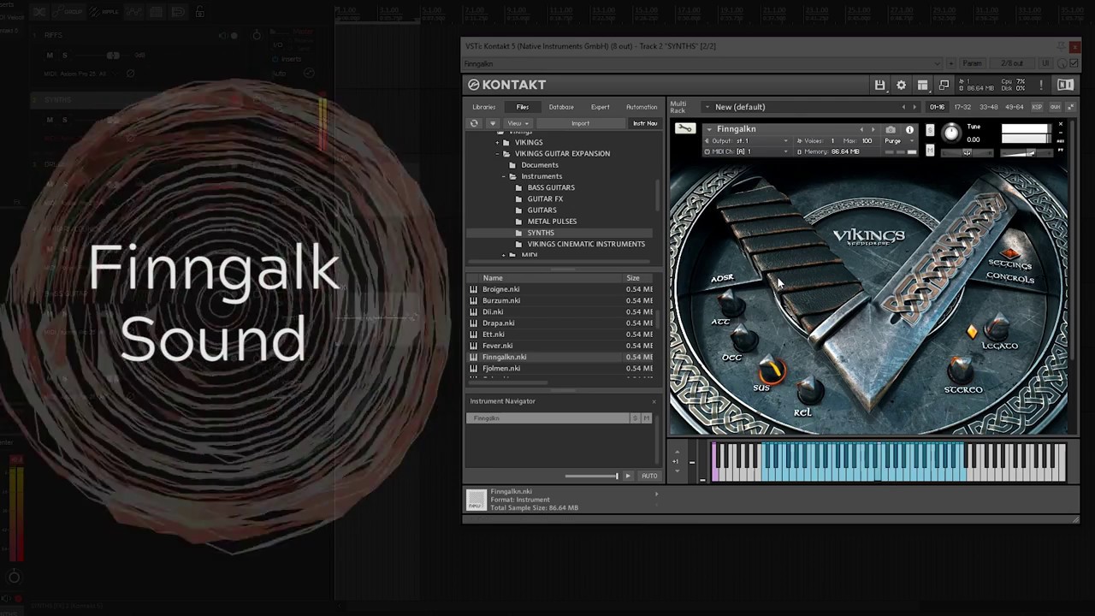This screenshot has height=616, width=1095.
Task: Go to next multi rack preset
Action: tap(914, 107)
